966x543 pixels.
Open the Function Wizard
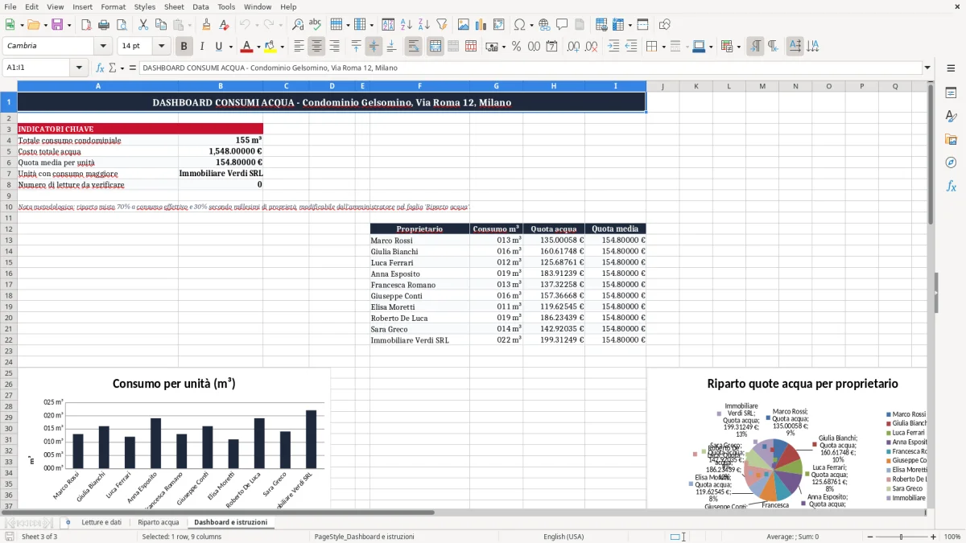click(x=100, y=68)
